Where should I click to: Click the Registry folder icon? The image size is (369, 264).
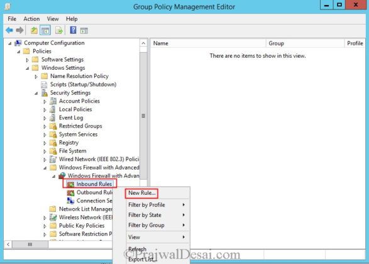coord(53,143)
